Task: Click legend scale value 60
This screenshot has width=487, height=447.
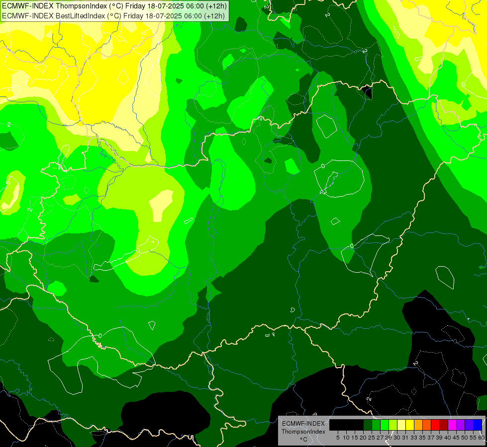Action: pos(482,438)
